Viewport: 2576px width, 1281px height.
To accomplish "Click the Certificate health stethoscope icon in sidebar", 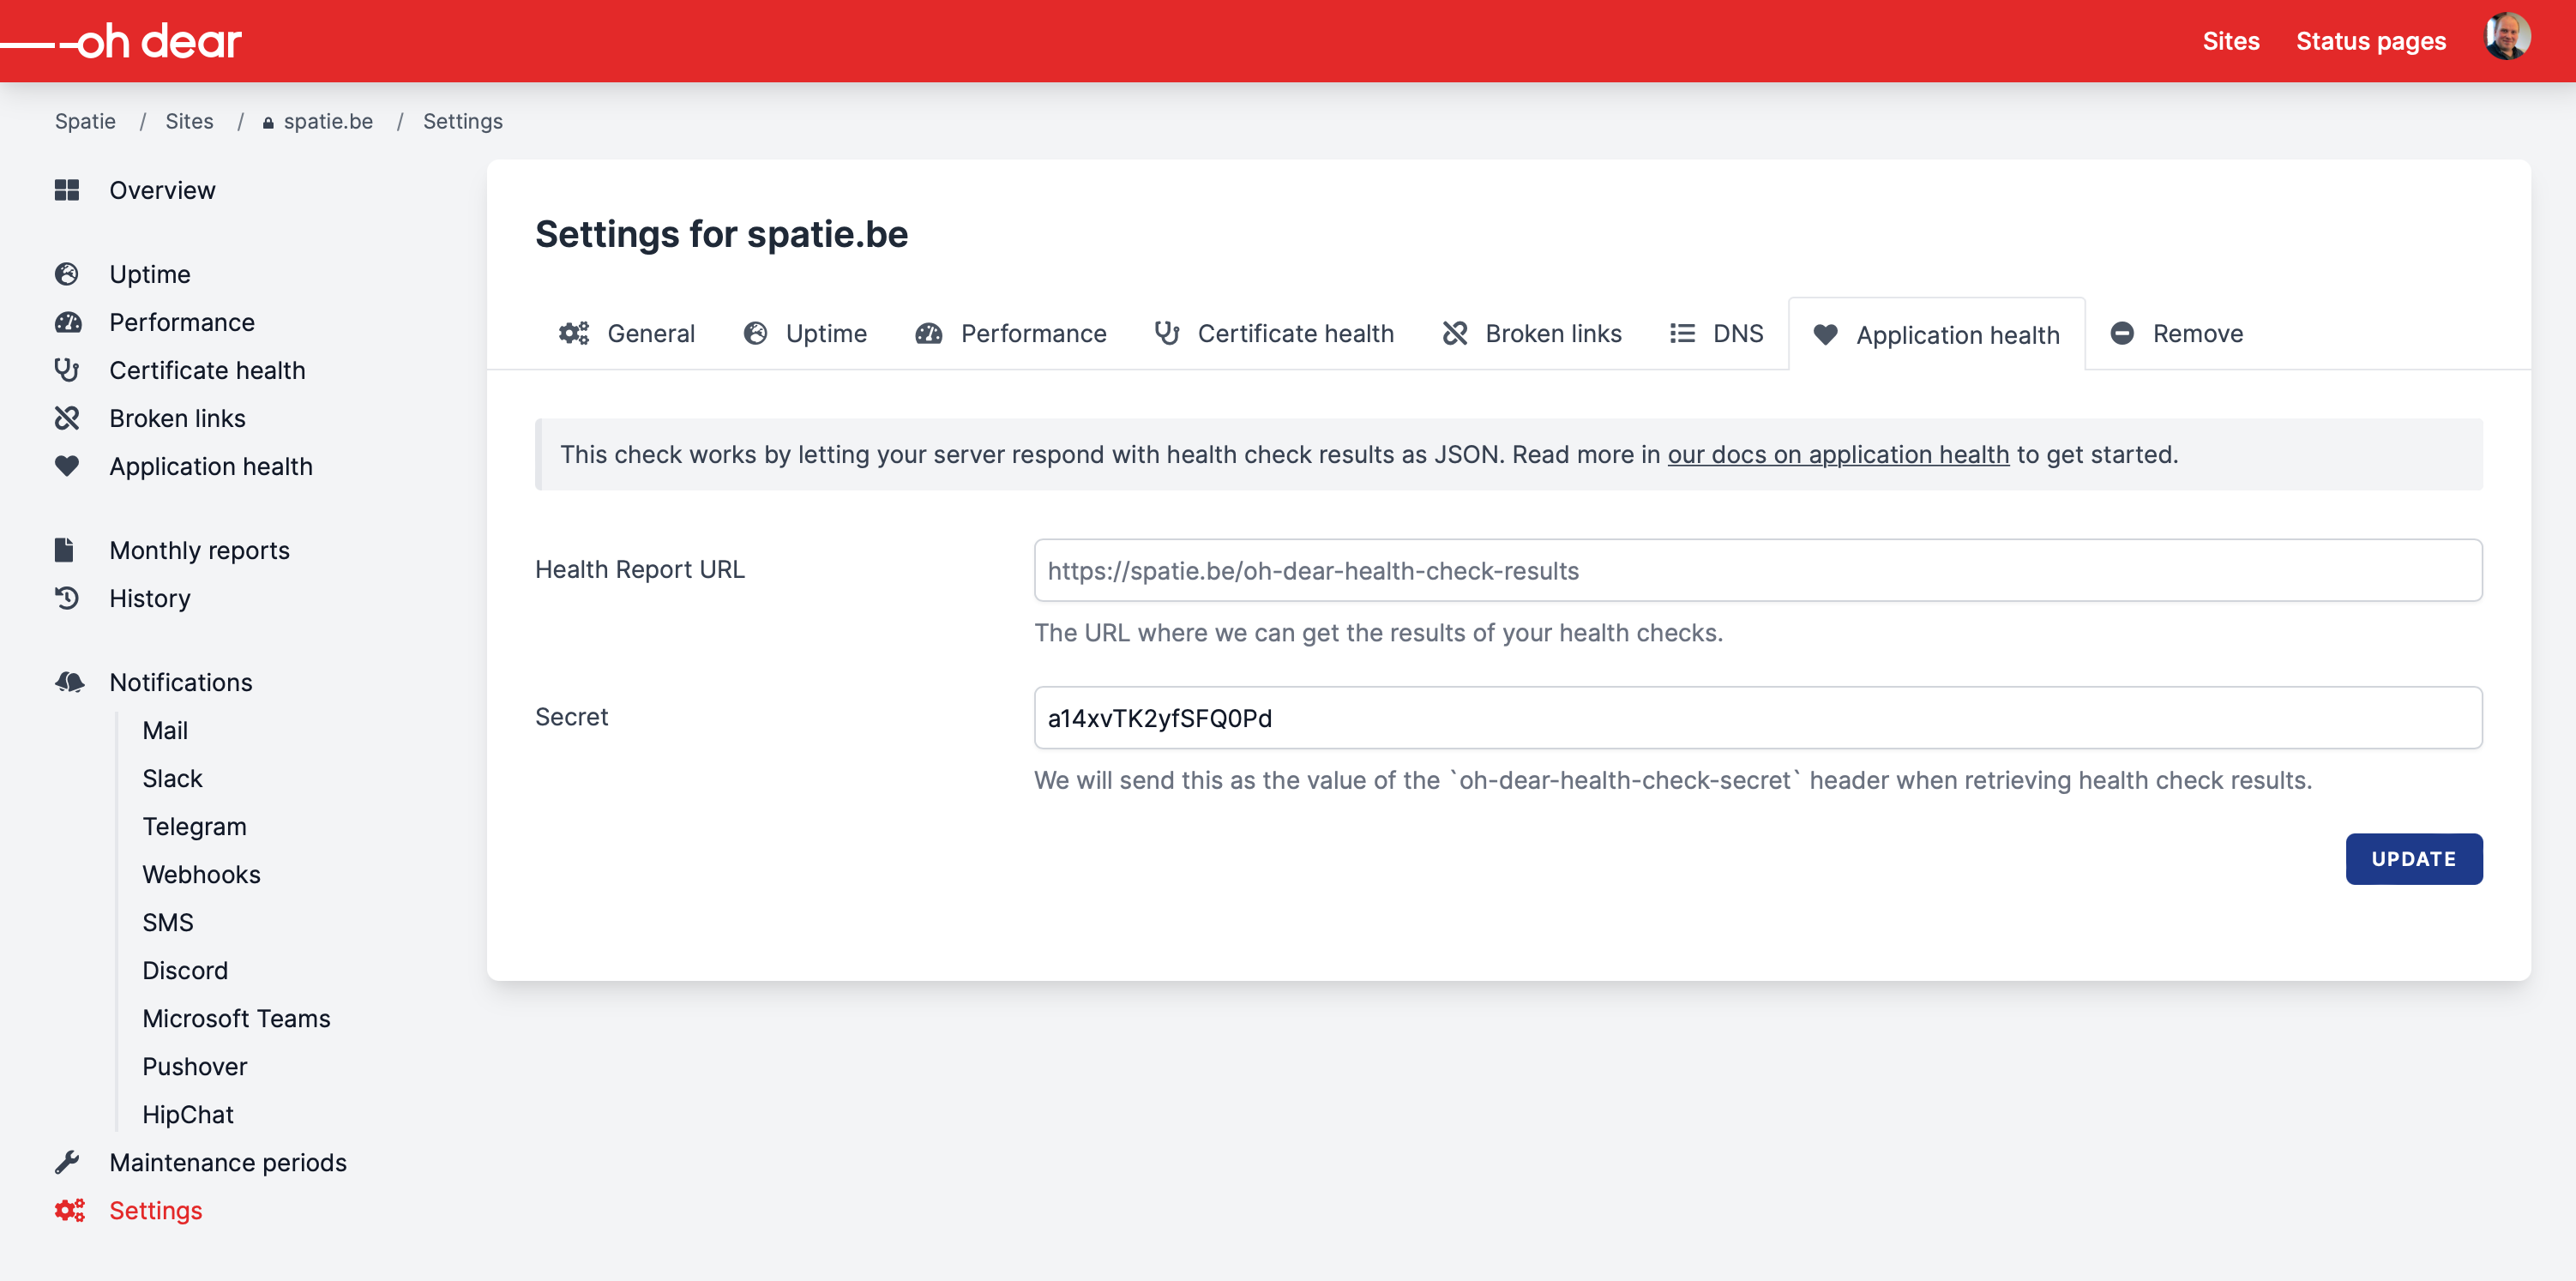I will point(67,370).
